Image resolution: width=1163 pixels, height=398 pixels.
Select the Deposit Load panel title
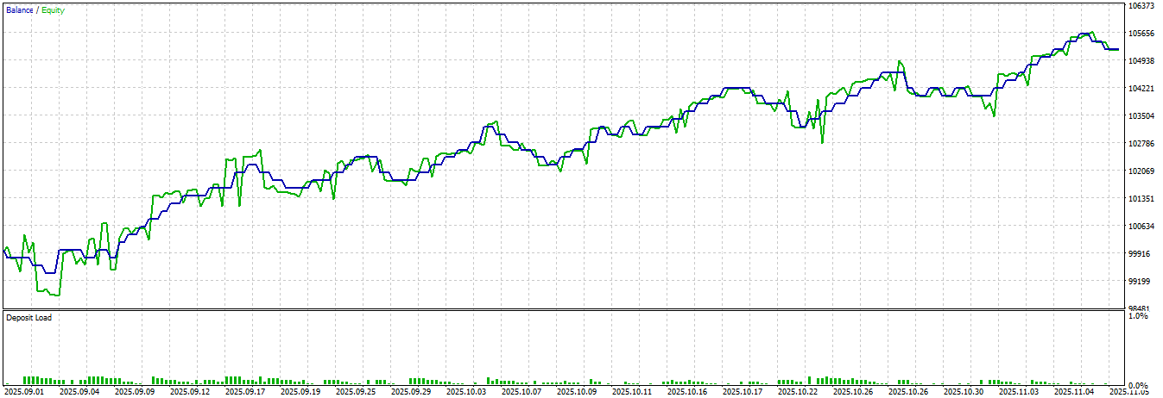coord(29,318)
